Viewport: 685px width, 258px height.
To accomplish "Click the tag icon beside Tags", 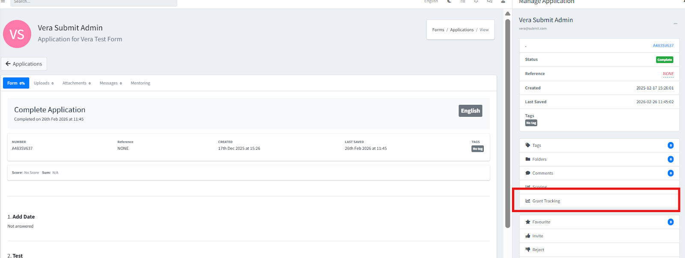I will click(528, 145).
